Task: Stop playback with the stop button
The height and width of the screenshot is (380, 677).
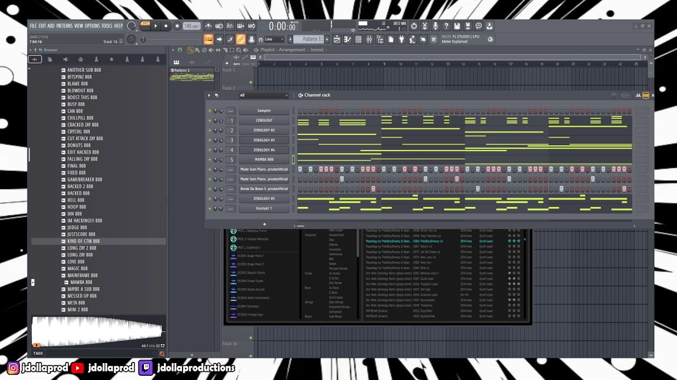Action: (166, 26)
